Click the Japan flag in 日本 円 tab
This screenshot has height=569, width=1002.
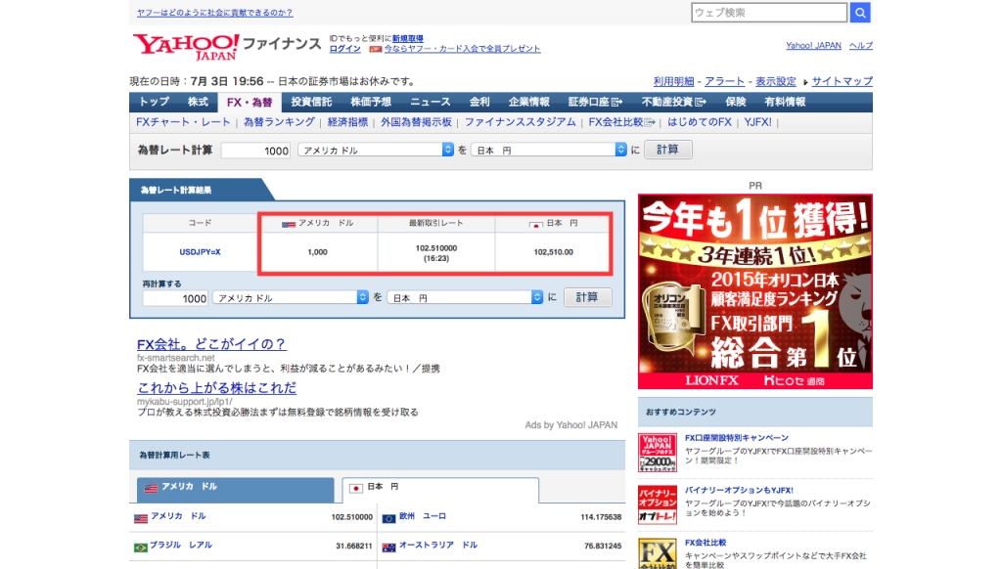[x=356, y=488]
